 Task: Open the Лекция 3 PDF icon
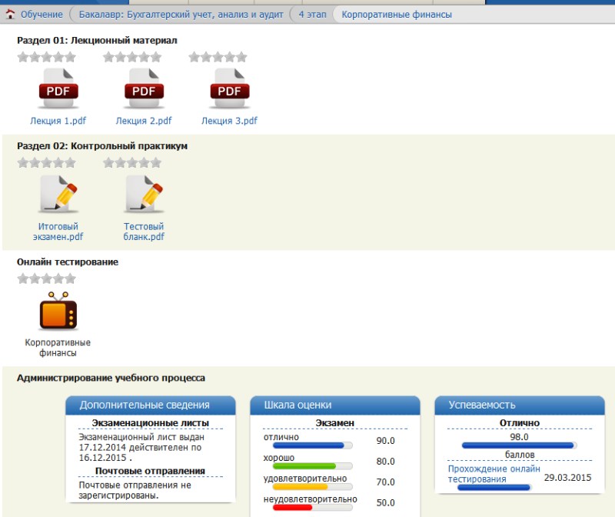pos(229,88)
